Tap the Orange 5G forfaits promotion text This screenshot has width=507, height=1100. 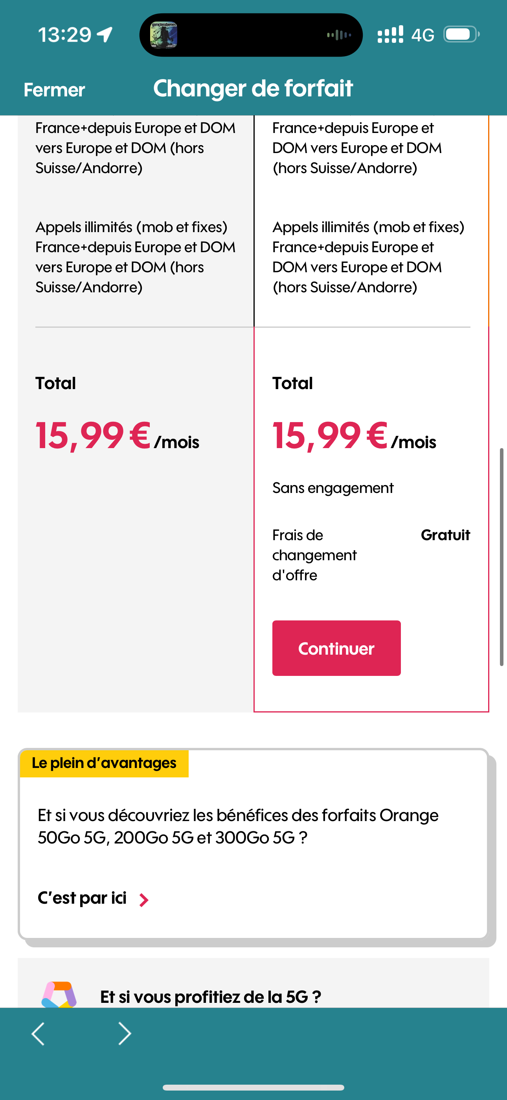point(238,826)
